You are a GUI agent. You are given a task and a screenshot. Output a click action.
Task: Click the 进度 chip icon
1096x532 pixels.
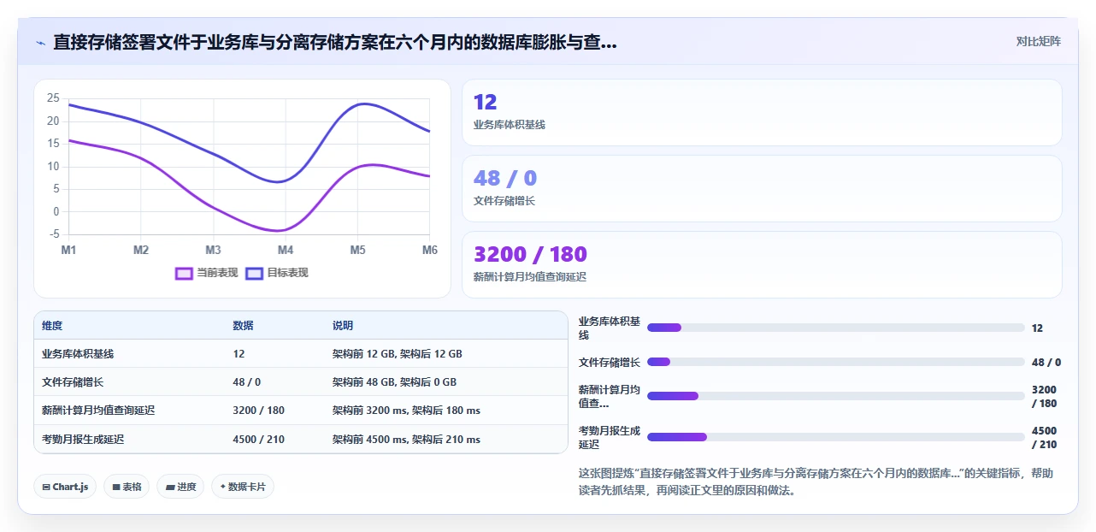[x=170, y=488]
